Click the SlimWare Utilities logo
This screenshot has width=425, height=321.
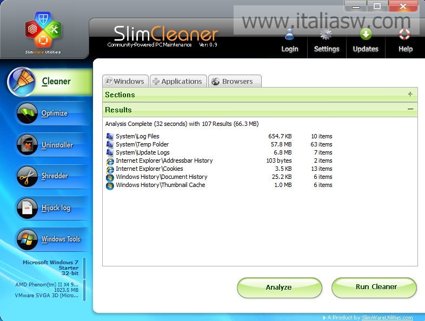pos(43,32)
